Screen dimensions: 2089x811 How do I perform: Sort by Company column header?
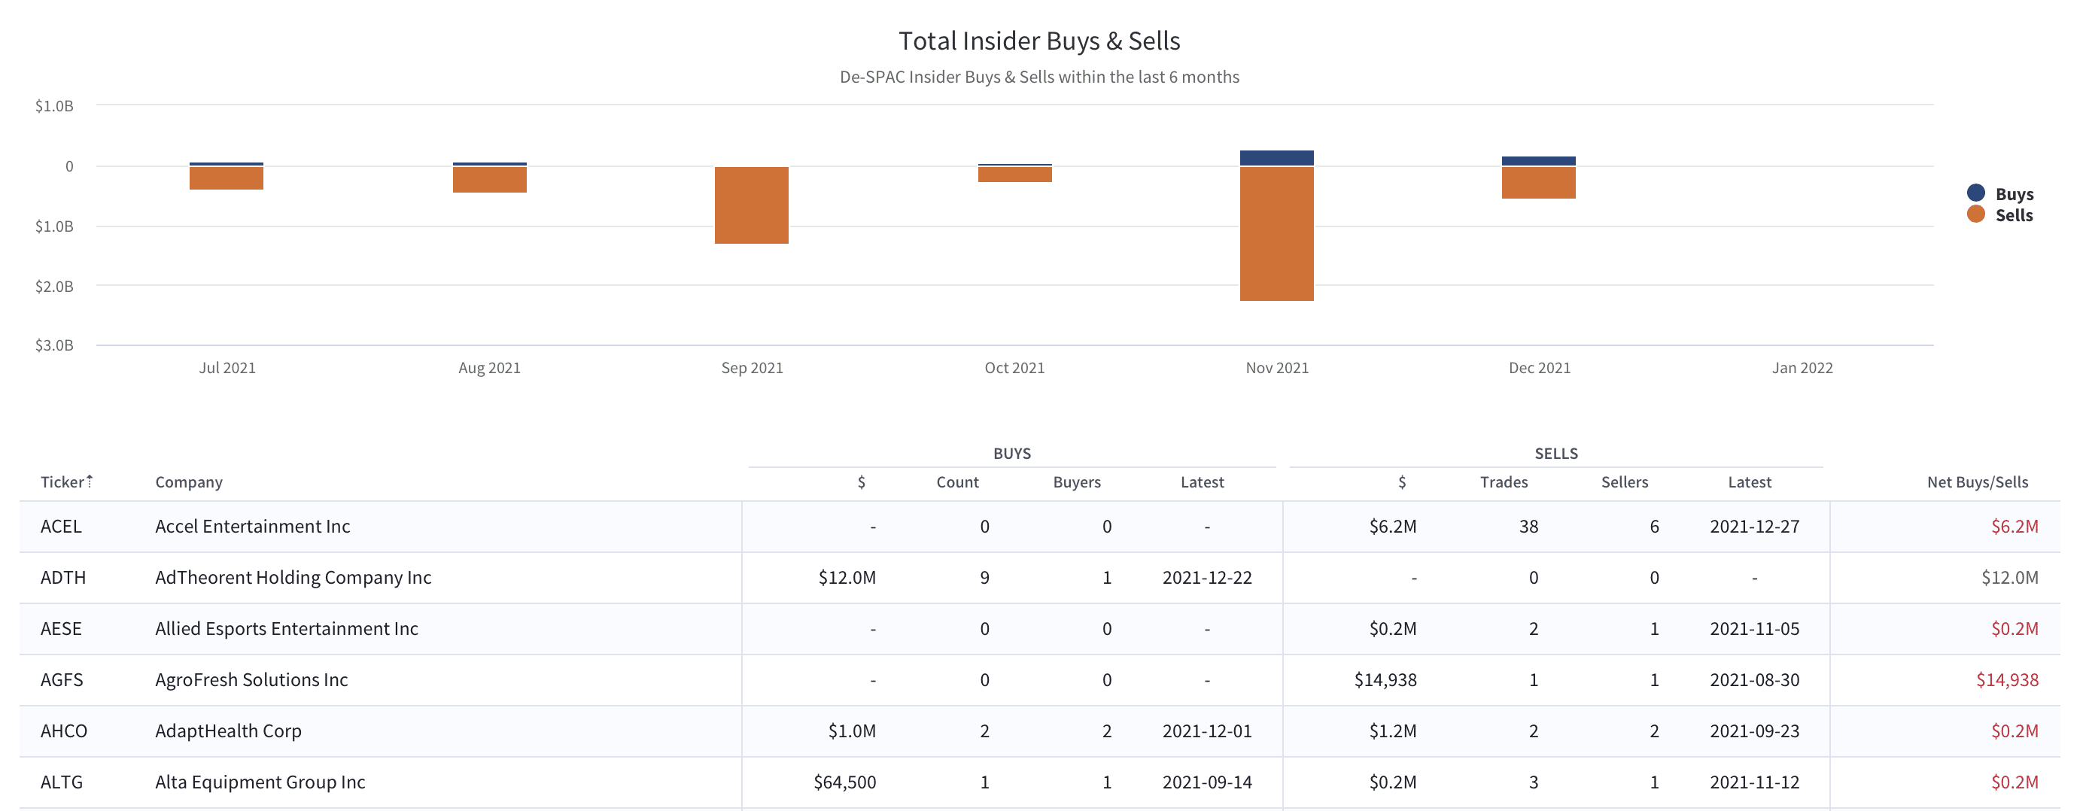click(x=189, y=481)
